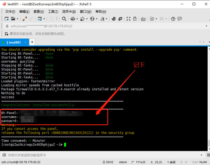The image size is (210, 165).
Task: Click the chat feedback bubble icon
Action: (x=180, y=19)
